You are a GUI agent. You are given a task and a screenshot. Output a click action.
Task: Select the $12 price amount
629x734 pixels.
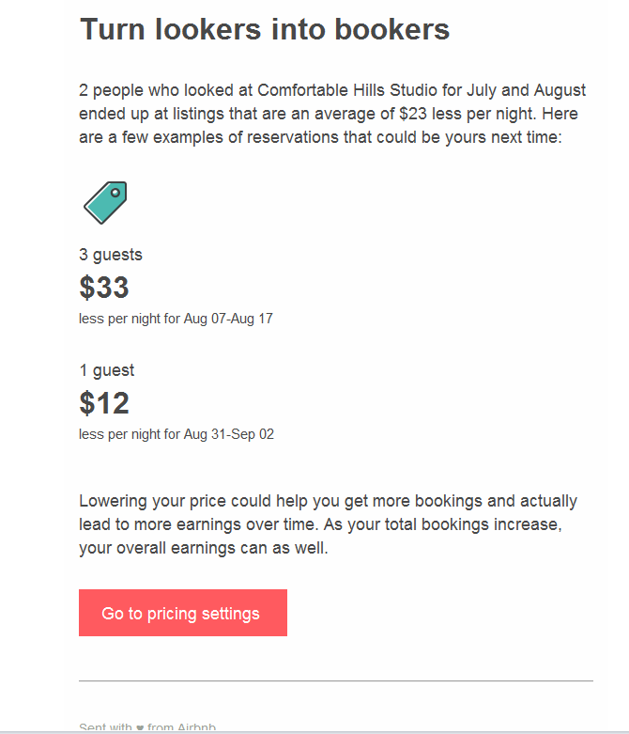104,403
